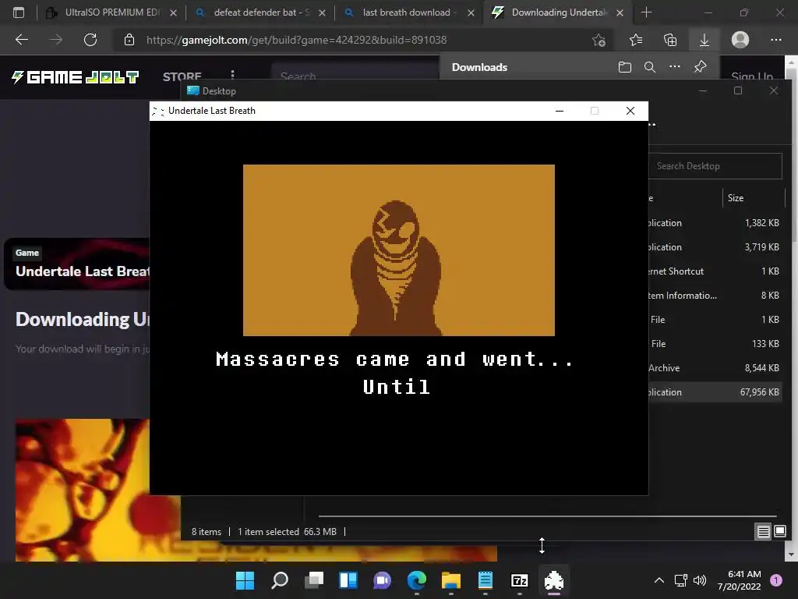The height and width of the screenshot is (599, 798).
Task: Add this page to favorites
Action: (599, 40)
